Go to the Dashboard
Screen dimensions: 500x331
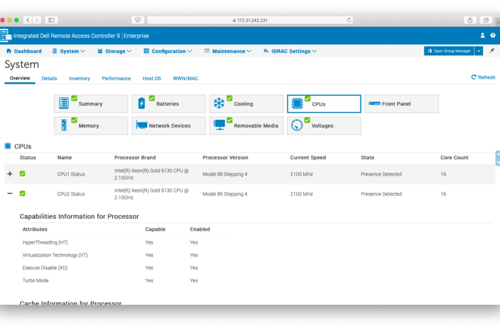[x=24, y=51]
